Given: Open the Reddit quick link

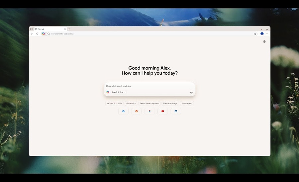Looking at the screenshot, I should (x=137, y=111).
